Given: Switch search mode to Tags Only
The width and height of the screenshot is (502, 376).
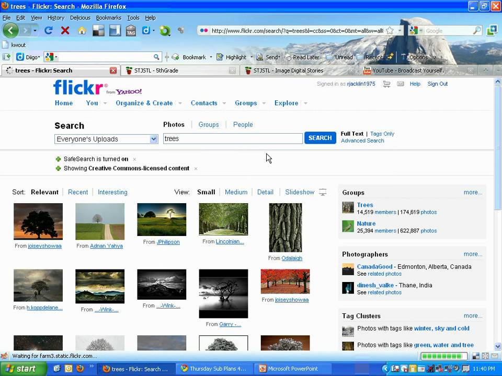Looking at the screenshot, I should [382, 134].
